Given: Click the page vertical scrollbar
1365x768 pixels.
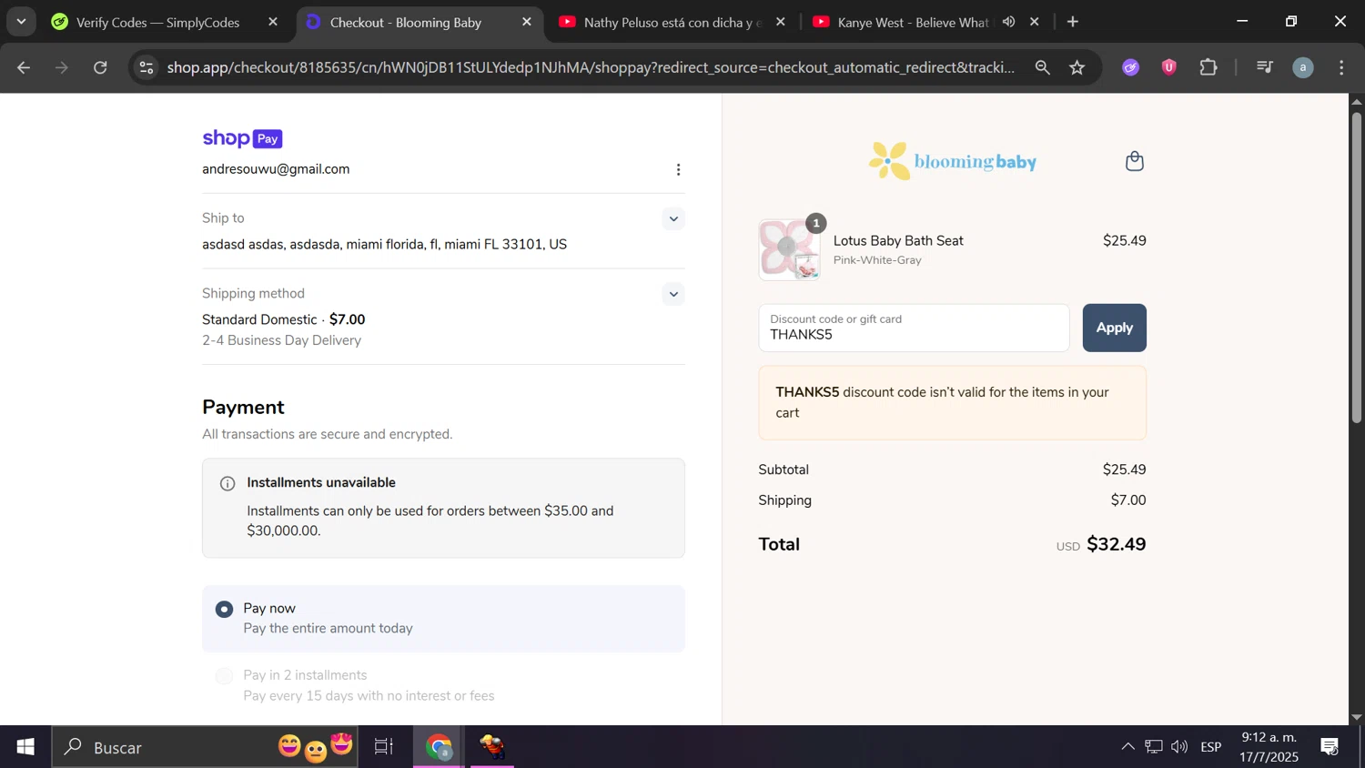Looking at the screenshot, I should tap(1357, 268).
